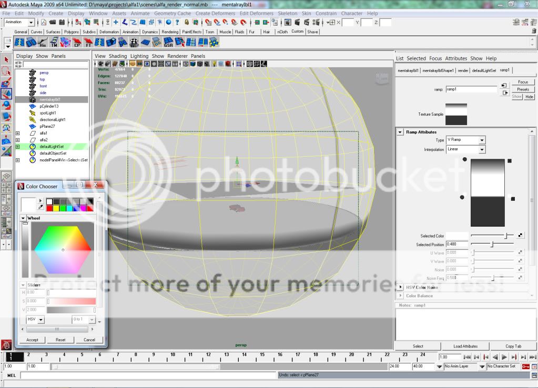This screenshot has width=538, height=388.
Task: Expand the alfa1 node in outliner
Action: click(x=17, y=134)
